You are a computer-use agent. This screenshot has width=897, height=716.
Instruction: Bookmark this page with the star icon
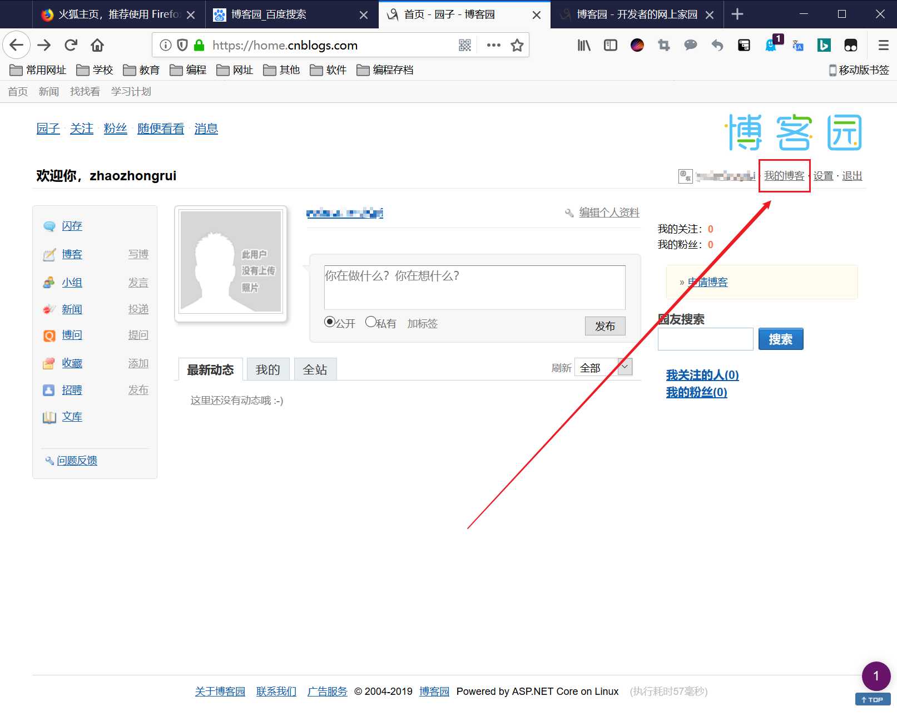(517, 45)
